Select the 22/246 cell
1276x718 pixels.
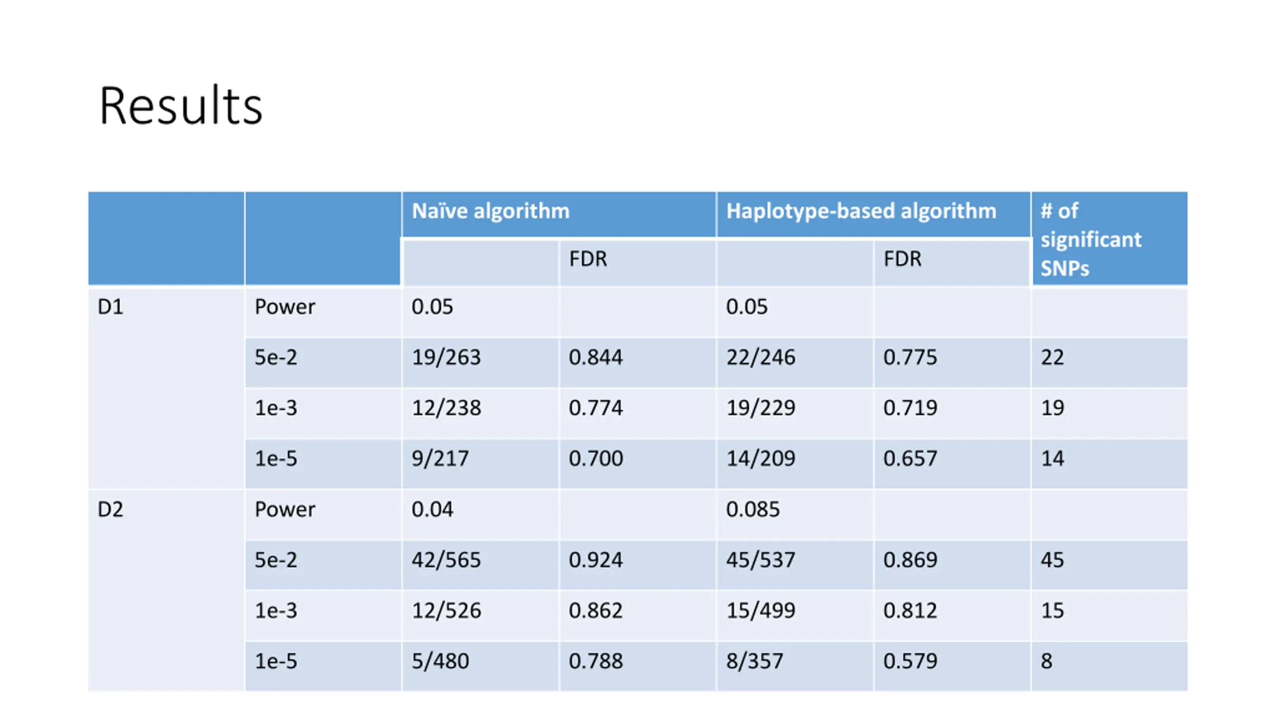click(x=795, y=362)
